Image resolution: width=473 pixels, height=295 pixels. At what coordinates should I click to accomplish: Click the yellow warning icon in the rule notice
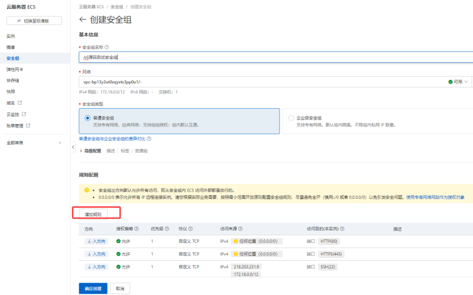[x=87, y=190]
